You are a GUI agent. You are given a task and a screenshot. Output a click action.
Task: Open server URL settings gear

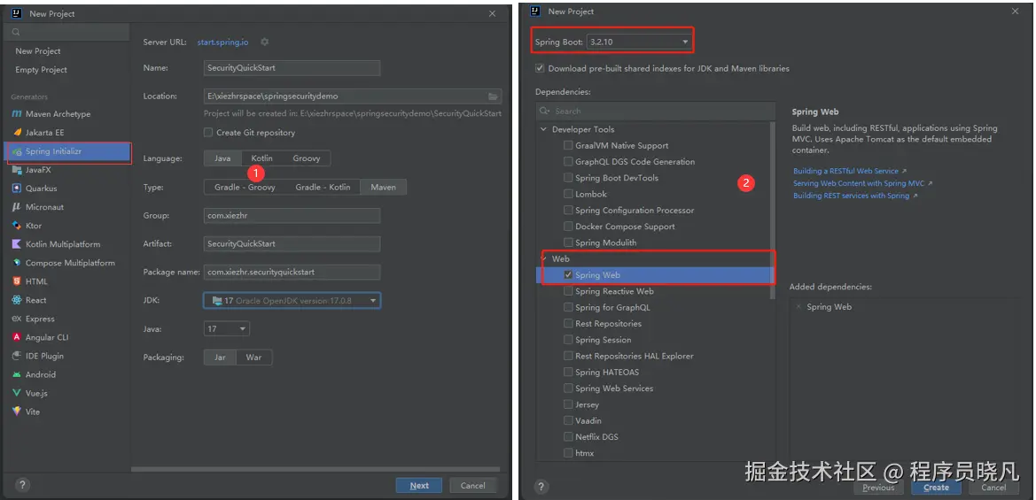264,42
